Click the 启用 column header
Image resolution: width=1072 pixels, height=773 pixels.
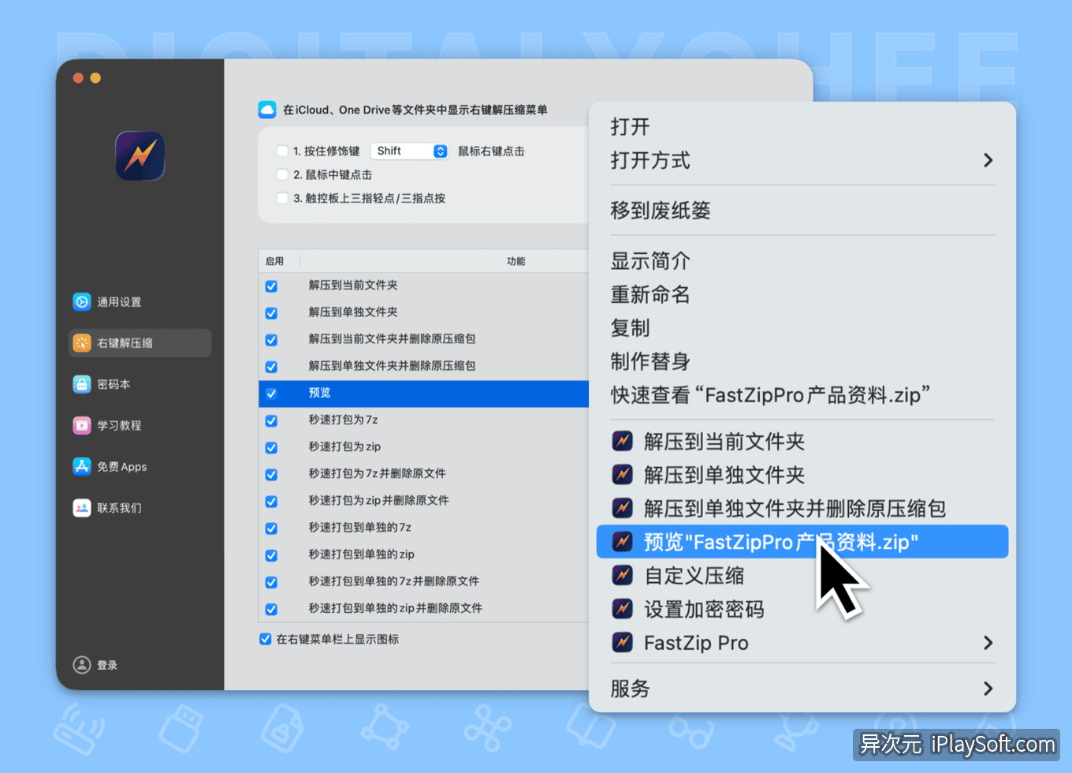(x=274, y=261)
